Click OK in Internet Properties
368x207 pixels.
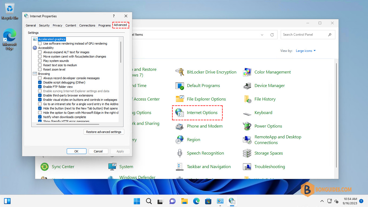coord(76,151)
